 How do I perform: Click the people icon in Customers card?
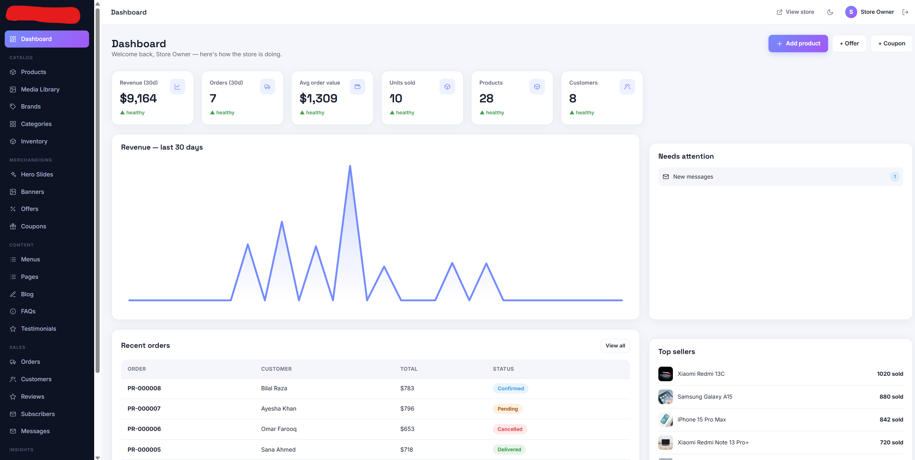(x=627, y=87)
